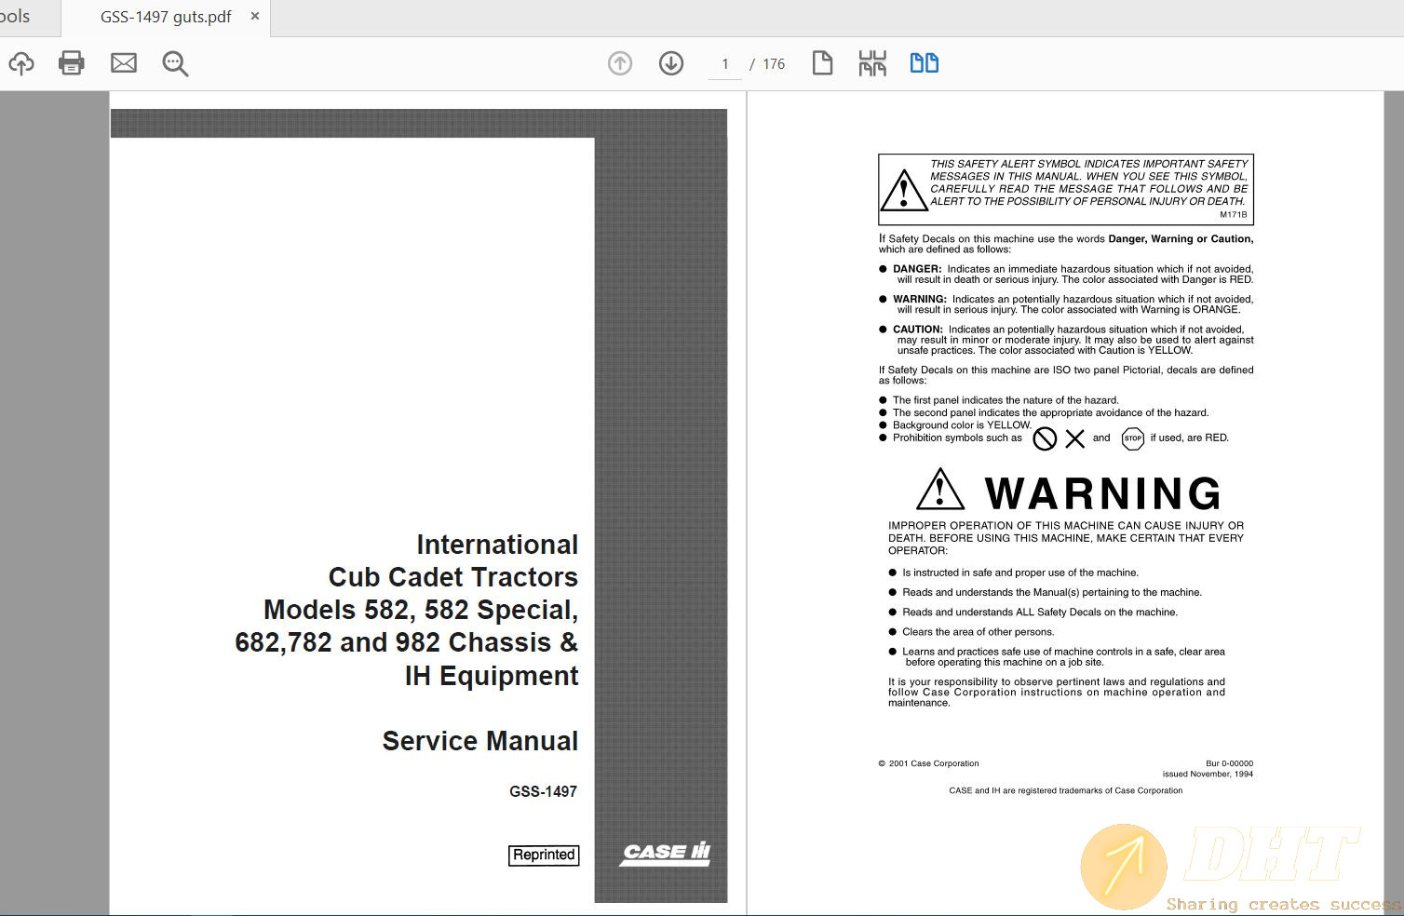This screenshot has height=916, width=1404.
Task: Close the GSS-1497 guts.pdf tab
Action: point(255,17)
